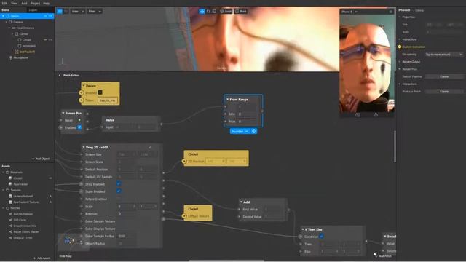Select the rotate manipulator tool

pos(208,12)
